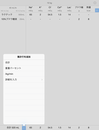Tap the blue list menu icon

point(97,10)
